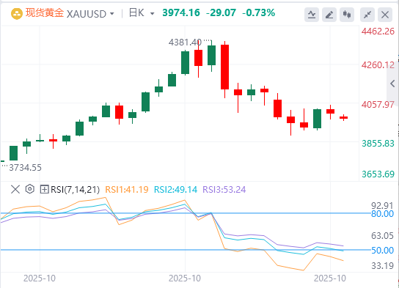The height and width of the screenshot is (288, 399).
Task: Expand the side panel chevron on right edge
Action: click(392, 84)
